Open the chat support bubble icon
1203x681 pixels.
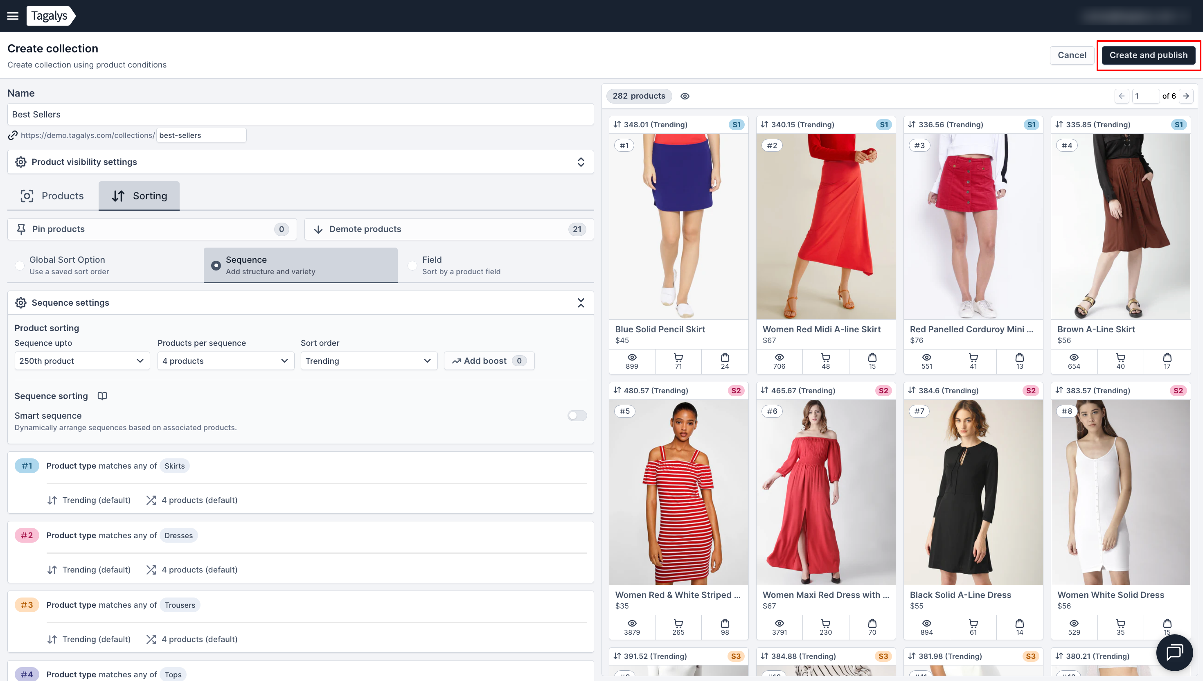(1174, 652)
